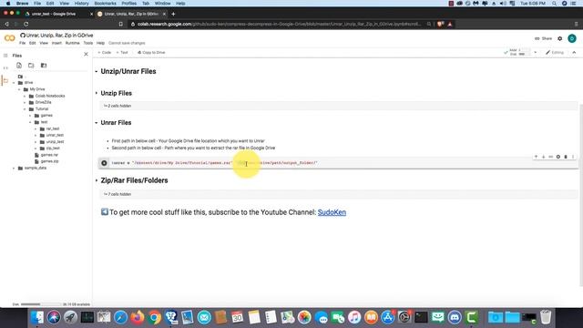Click the Brave Rewards triangle icon
583x328 pixels.
coord(449,25)
